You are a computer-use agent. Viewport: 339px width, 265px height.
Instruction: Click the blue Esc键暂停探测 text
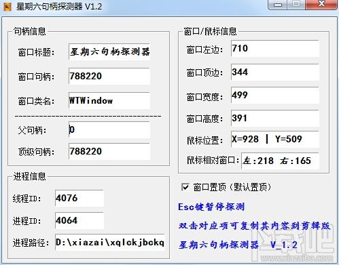pos(211,207)
